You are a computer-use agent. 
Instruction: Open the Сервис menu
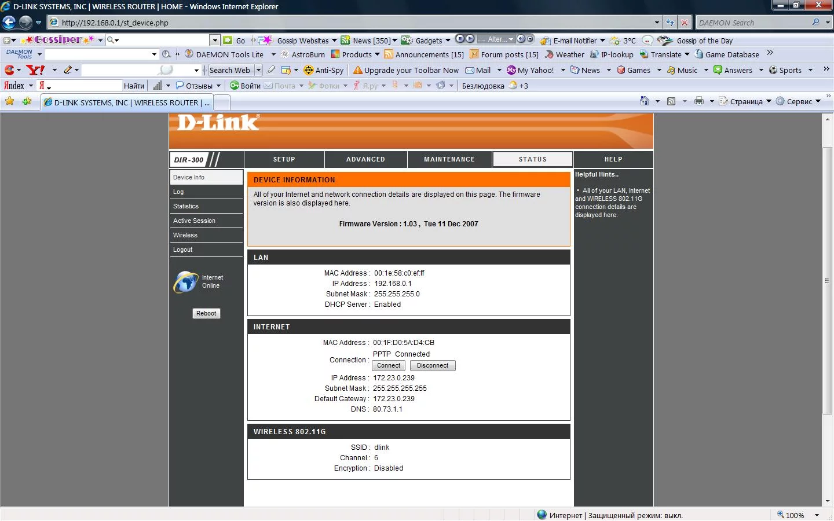pyautogui.click(x=799, y=101)
